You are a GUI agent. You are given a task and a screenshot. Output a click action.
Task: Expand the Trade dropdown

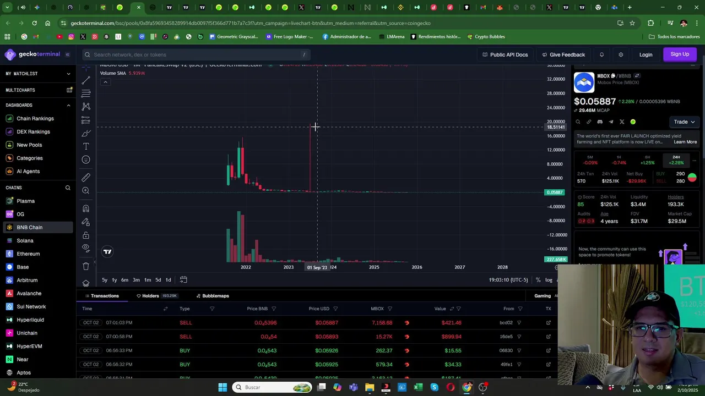tap(684, 122)
